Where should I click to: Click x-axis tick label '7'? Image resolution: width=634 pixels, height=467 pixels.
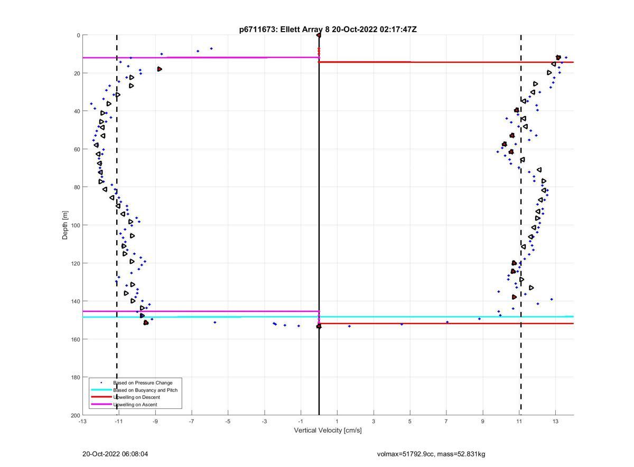(x=446, y=422)
